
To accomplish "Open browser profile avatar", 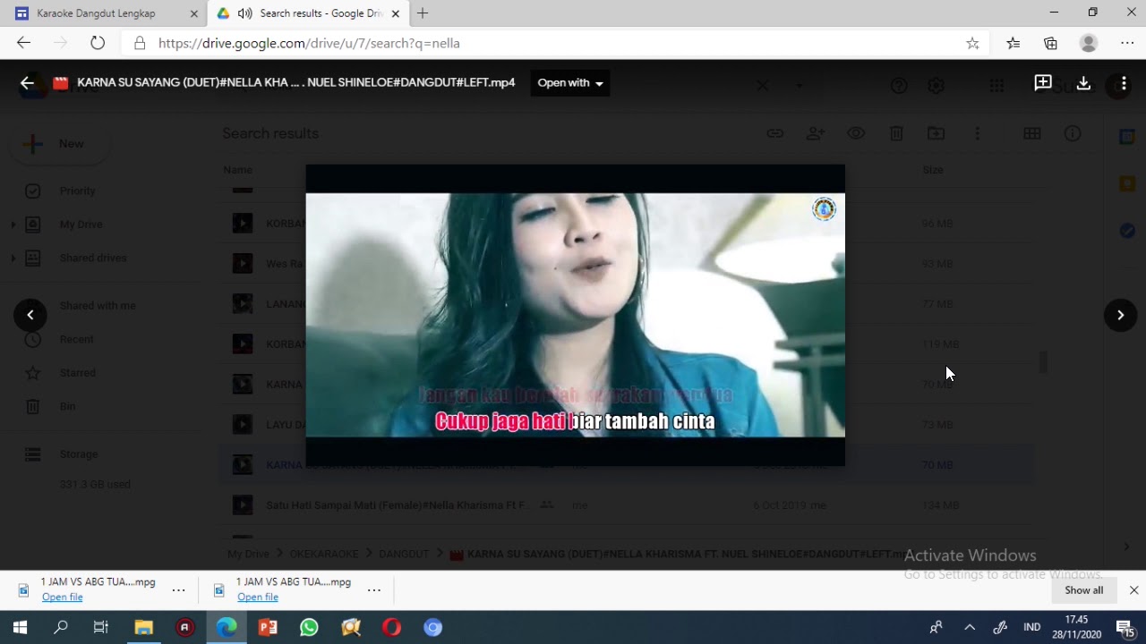I will [x=1089, y=43].
